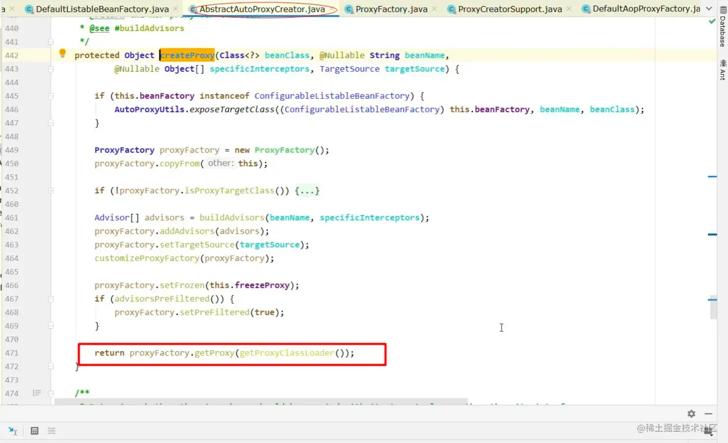Screen dimensions: 728x443
Task: Click getProxyClassLoader call on line 471
Action: pos(287,353)
